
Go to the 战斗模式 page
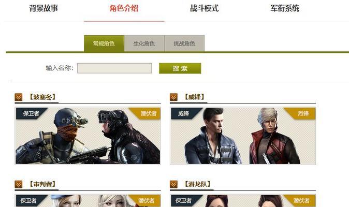[x=205, y=8]
